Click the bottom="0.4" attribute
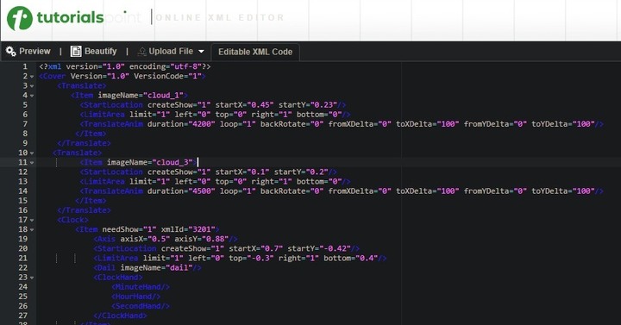The image size is (621, 325). coord(351,258)
